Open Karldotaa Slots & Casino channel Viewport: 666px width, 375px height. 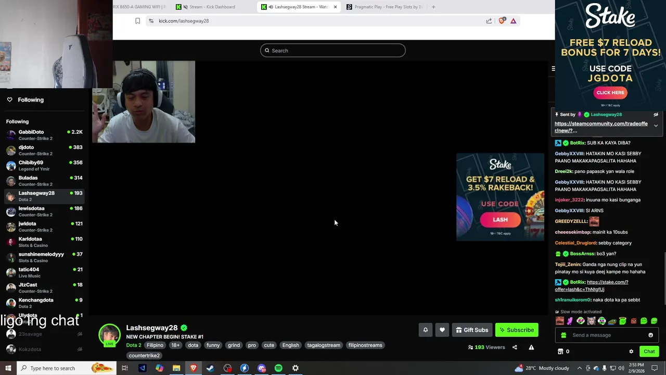tap(44, 242)
